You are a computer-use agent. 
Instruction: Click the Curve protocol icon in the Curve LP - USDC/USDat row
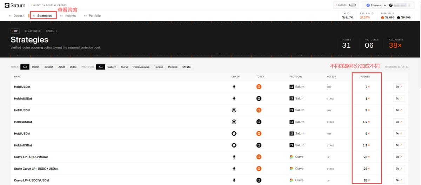[292, 157]
